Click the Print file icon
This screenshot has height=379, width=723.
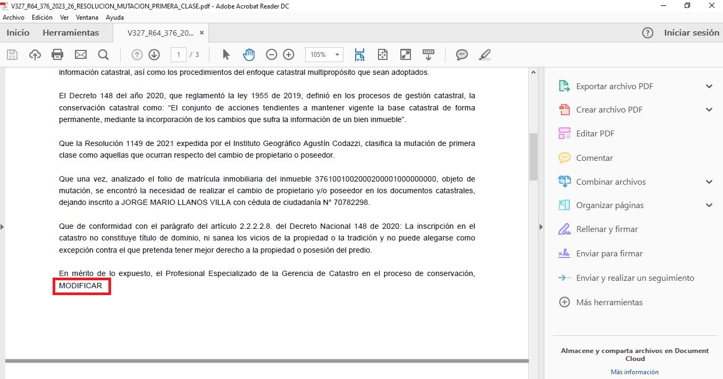tap(57, 55)
